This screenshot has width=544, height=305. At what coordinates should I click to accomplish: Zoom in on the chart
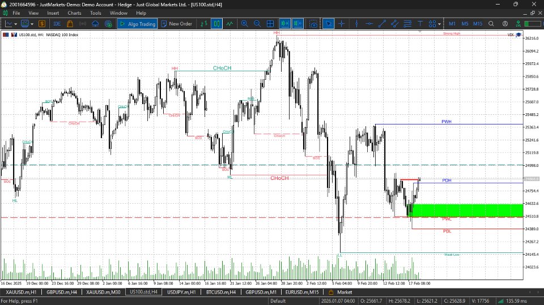tap(245, 24)
